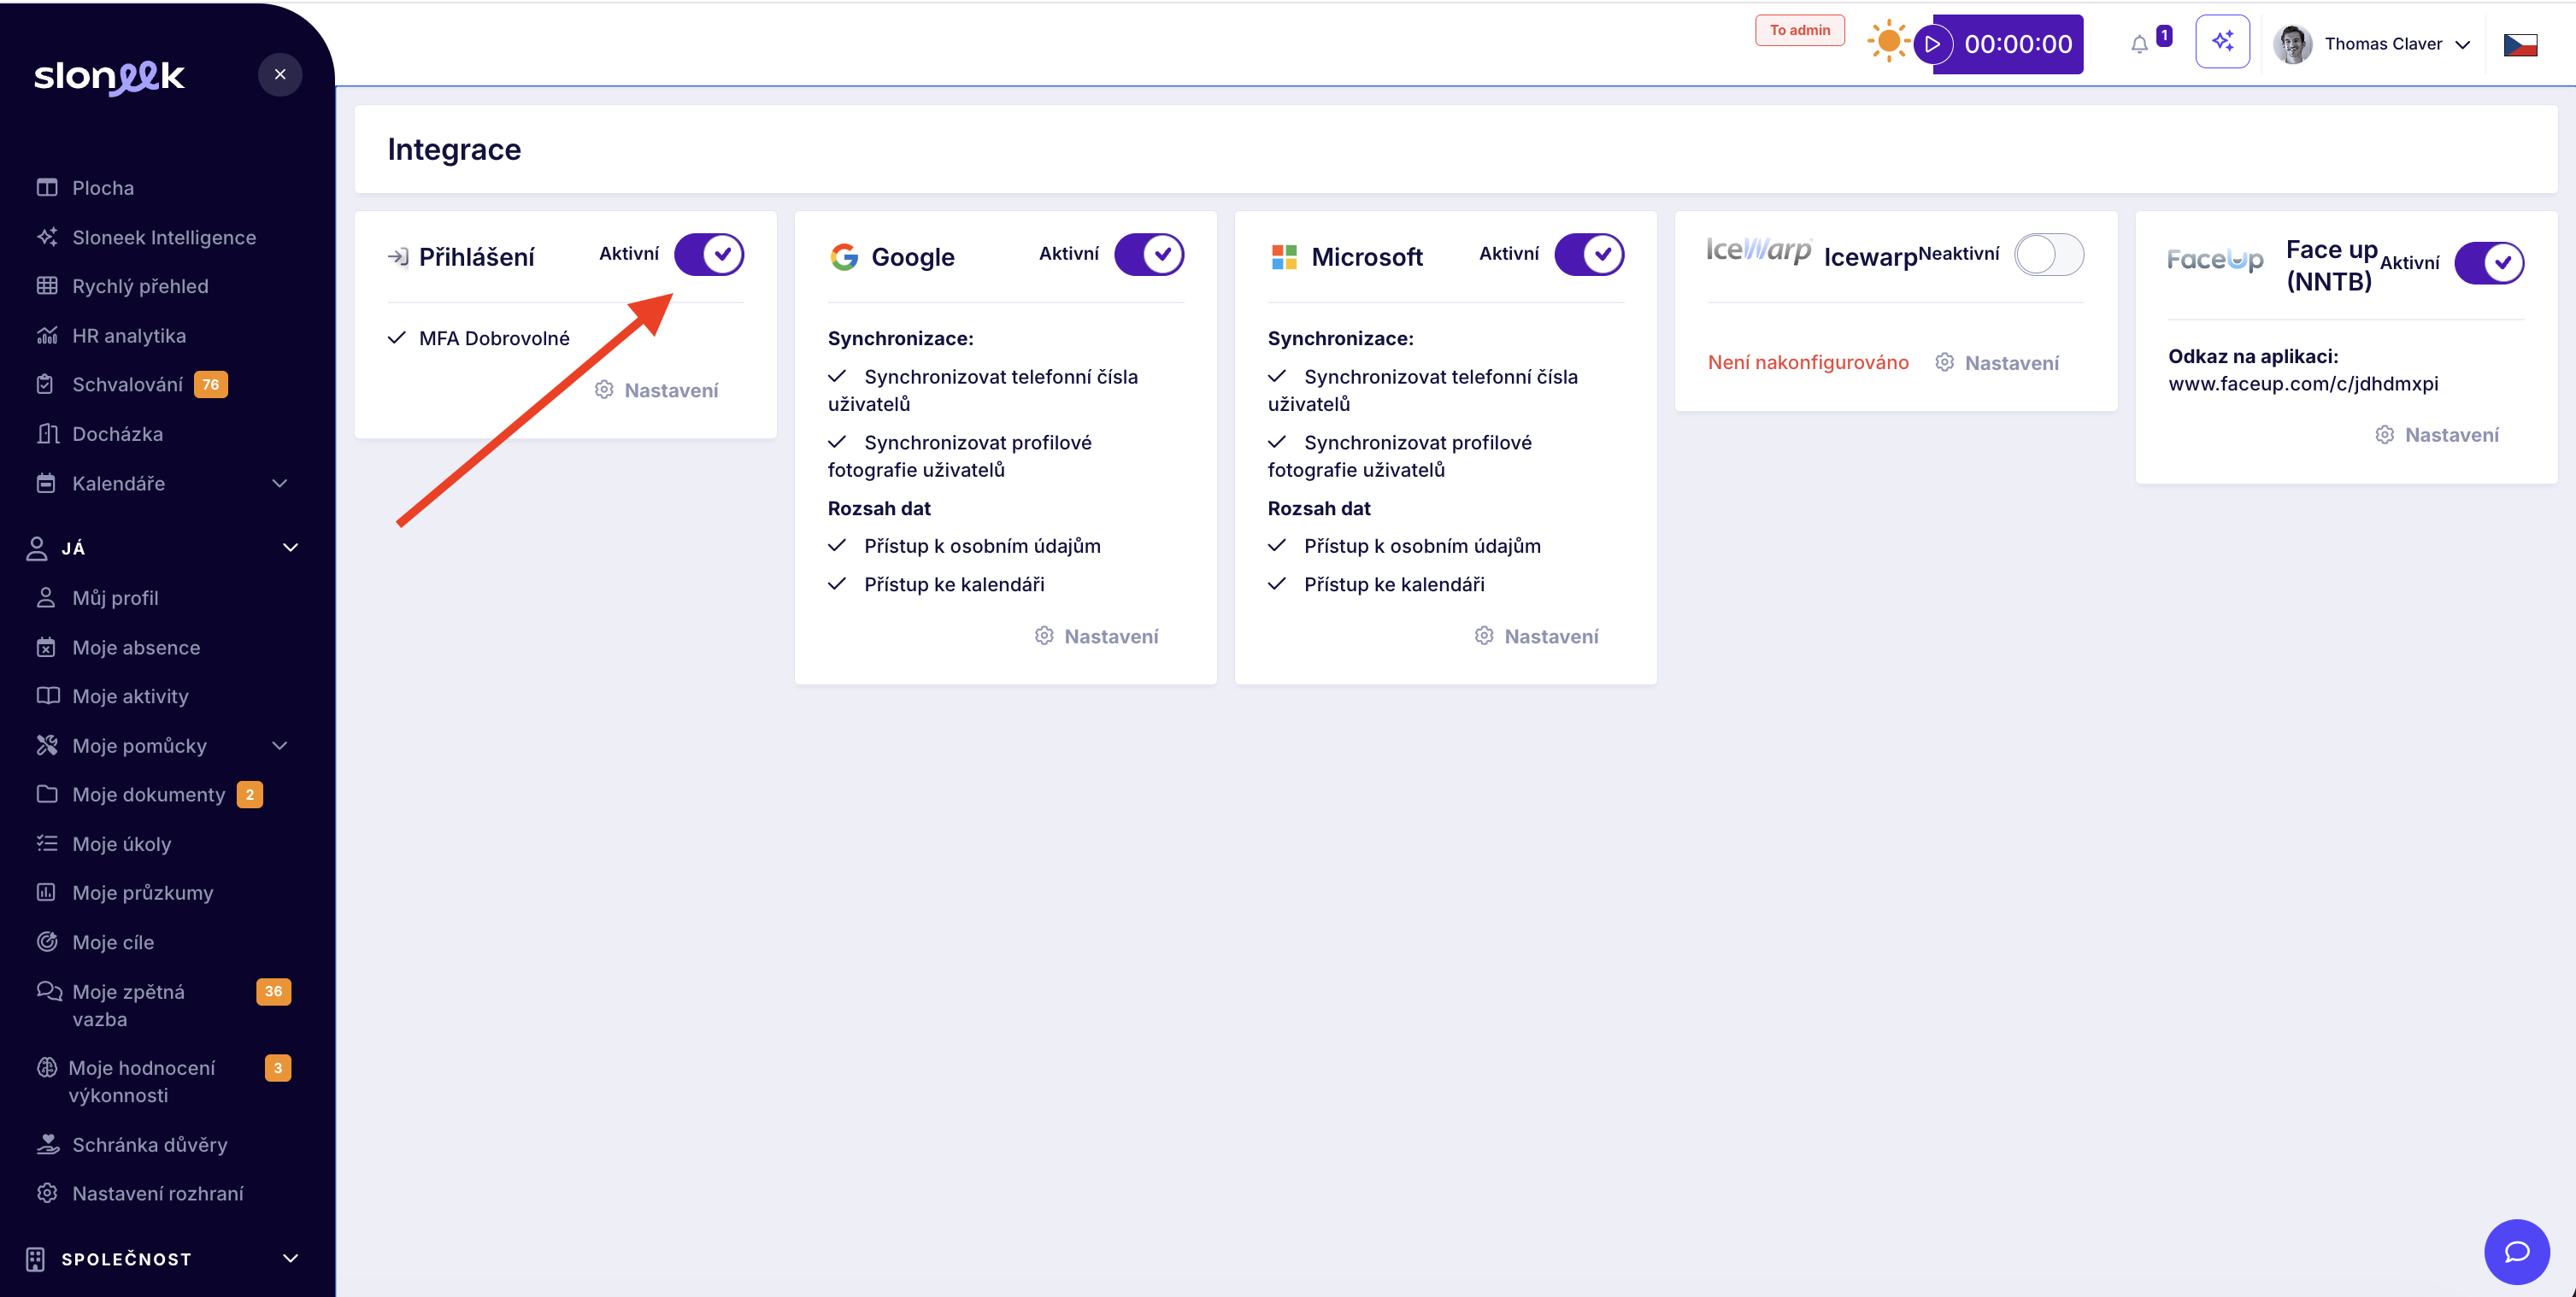Viewport: 2576px width, 1297px height.
Task: Toggle Google integration switch
Action: coord(1149,254)
